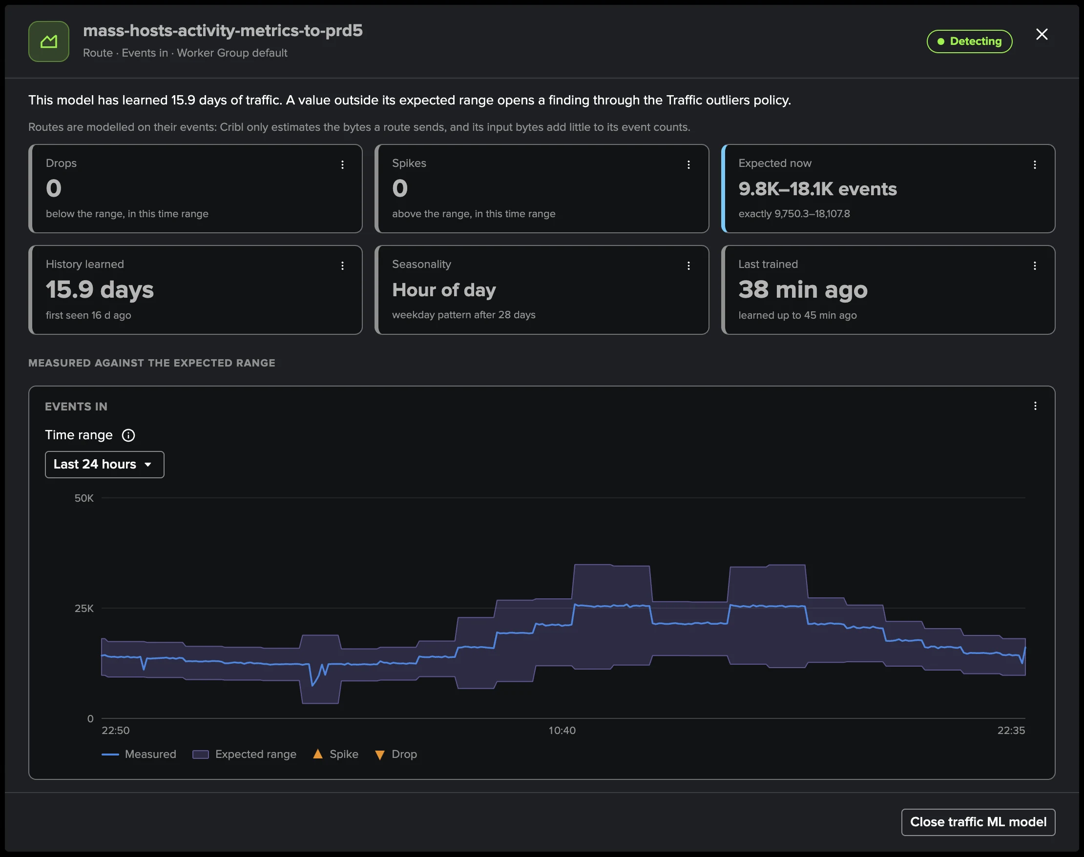The height and width of the screenshot is (857, 1084).
Task: Click the first seen 16 d ago text
Action: (x=88, y=315)
